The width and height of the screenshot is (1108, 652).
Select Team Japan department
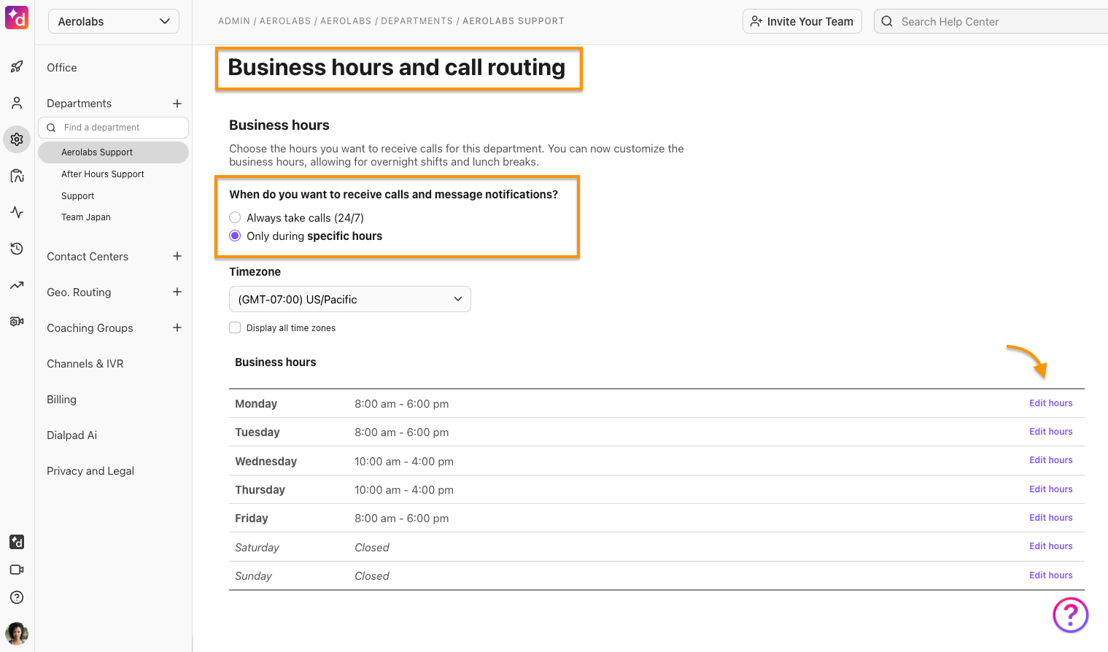point(86,217)
